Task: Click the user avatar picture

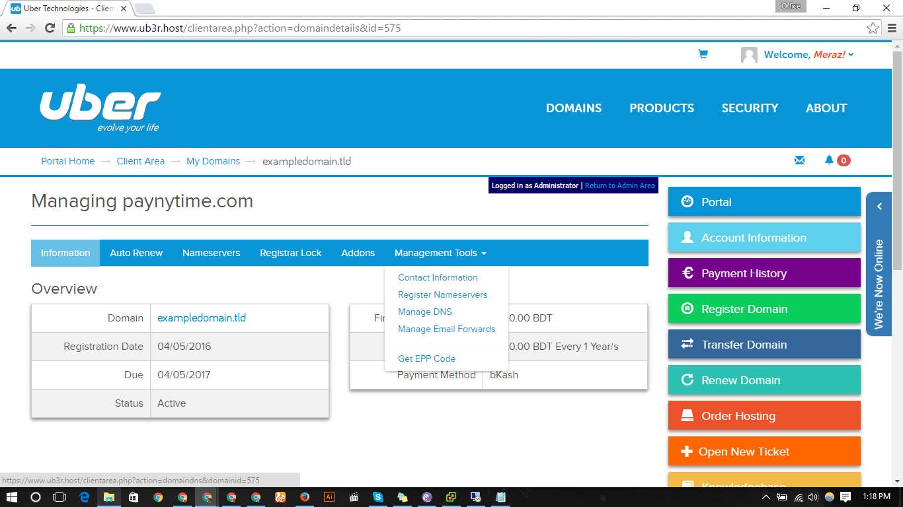Action: click(x=749, y=55)
